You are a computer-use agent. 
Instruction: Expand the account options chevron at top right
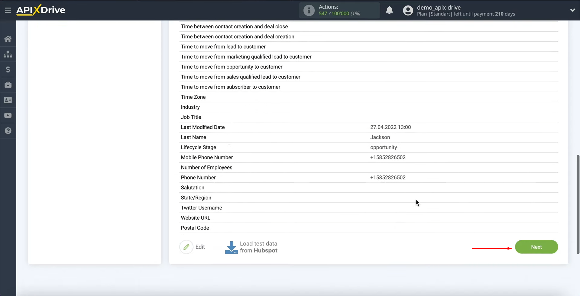tap(573, 10)
